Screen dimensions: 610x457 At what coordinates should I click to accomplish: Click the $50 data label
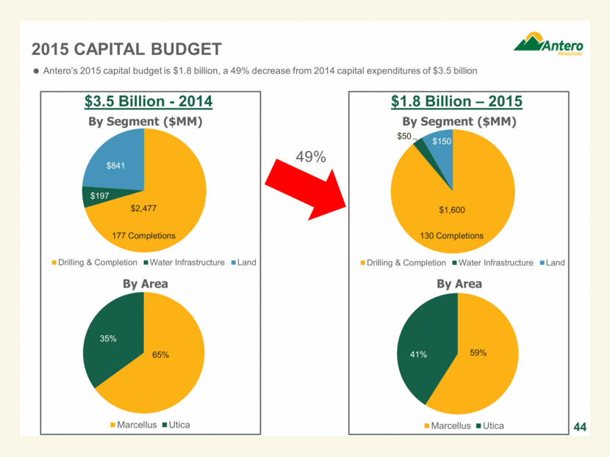pos(405,136)
